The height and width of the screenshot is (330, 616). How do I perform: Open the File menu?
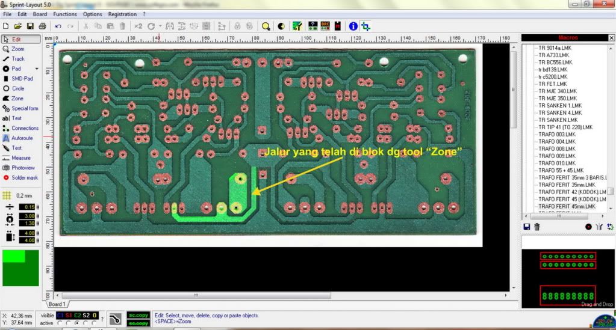pos(7,14)
